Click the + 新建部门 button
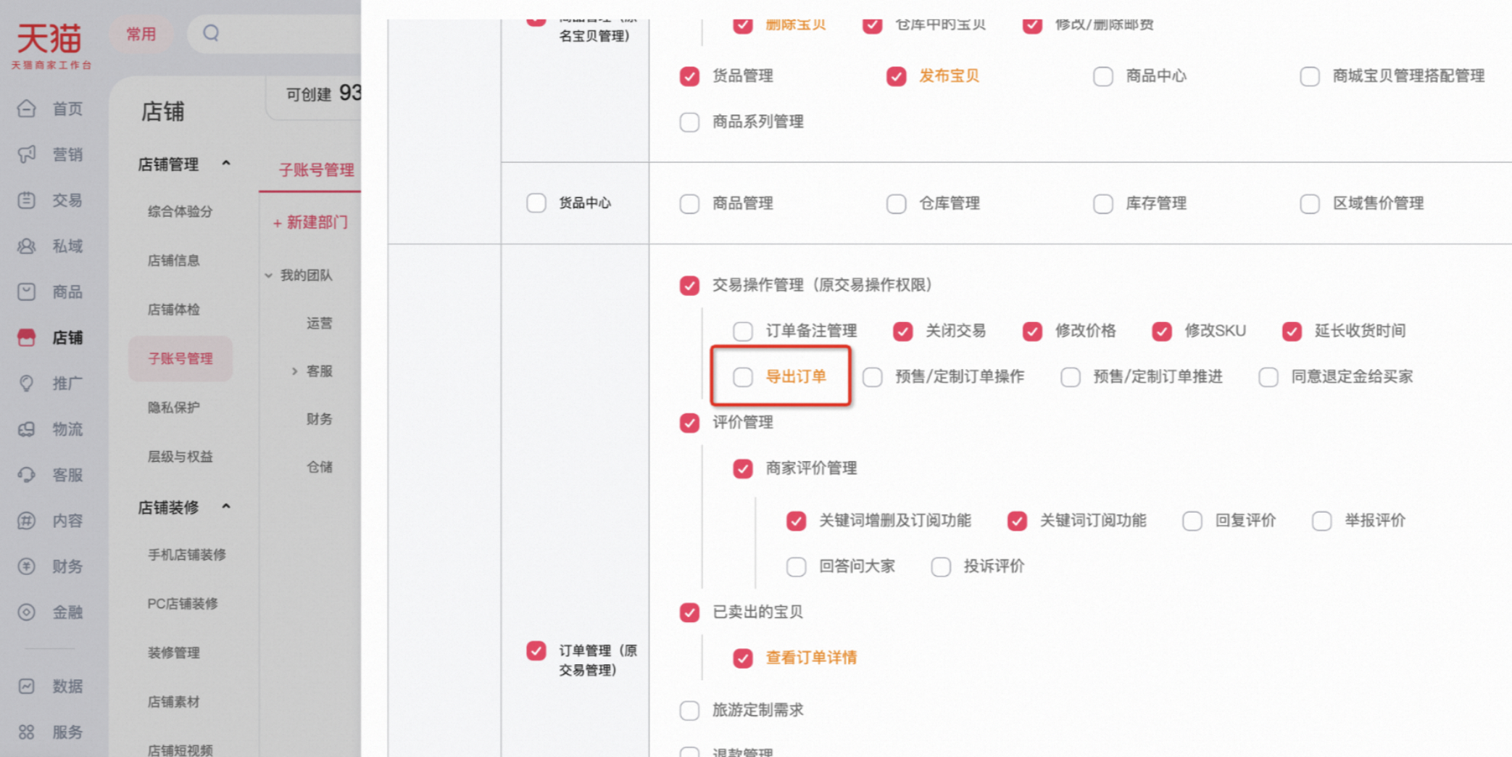This screenshot has height=757, width=1512. (x=310, y=223)
